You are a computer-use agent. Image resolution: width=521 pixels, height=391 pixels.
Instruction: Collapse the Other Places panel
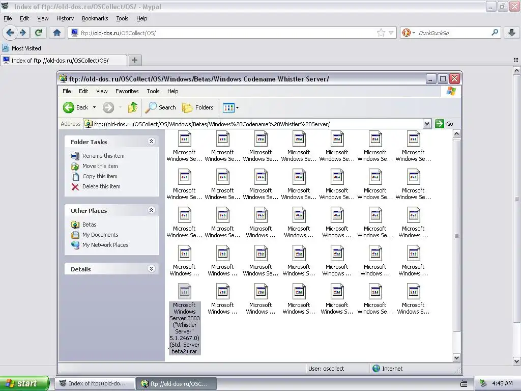point(151,210)
